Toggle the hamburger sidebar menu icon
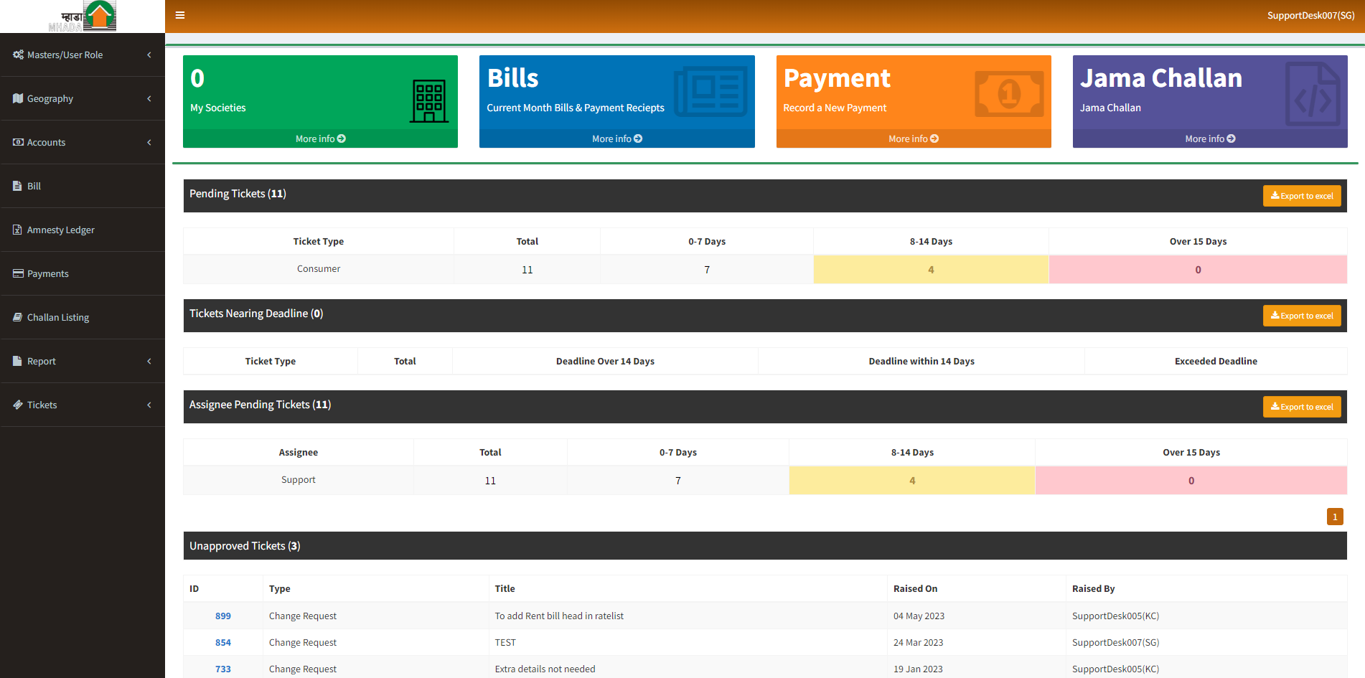 pyautogui.click(x=180, y=15)
